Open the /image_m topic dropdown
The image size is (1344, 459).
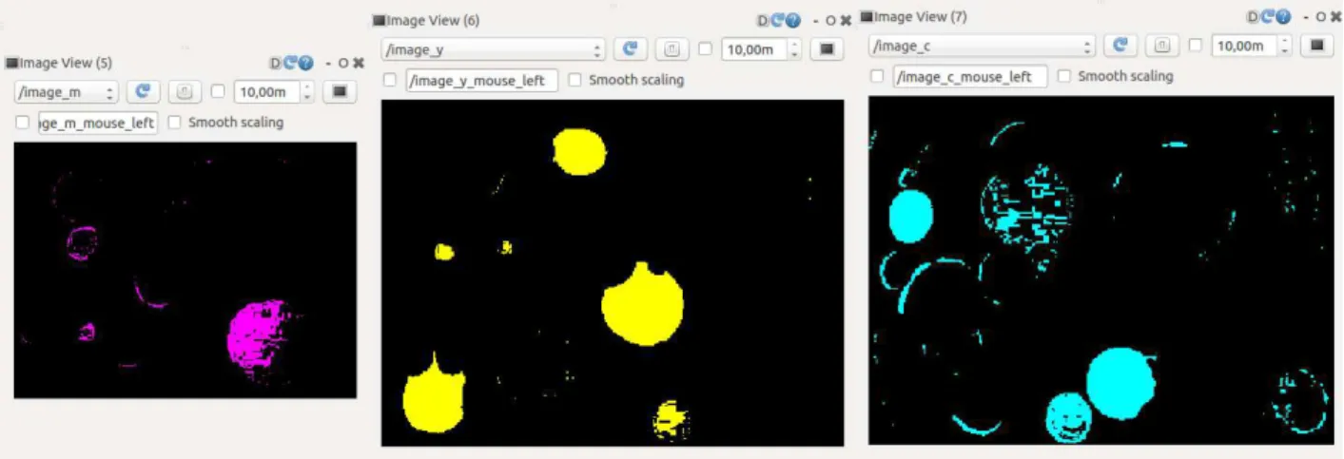tap(67, 92)
